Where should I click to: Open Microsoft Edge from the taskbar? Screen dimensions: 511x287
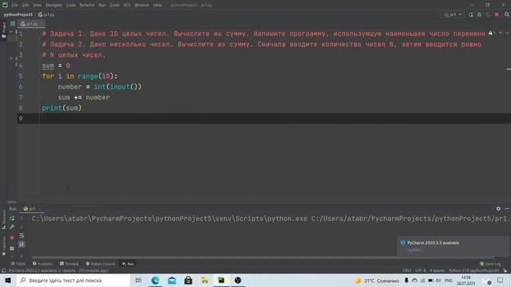[x=156, y=280]
